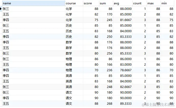
Task: Click min cell 80 in 张三 数学 row
Action: (x=167, y=53)
